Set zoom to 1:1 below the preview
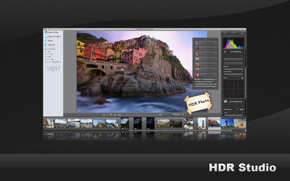290x181 pixels. click(x=107, y=115)
